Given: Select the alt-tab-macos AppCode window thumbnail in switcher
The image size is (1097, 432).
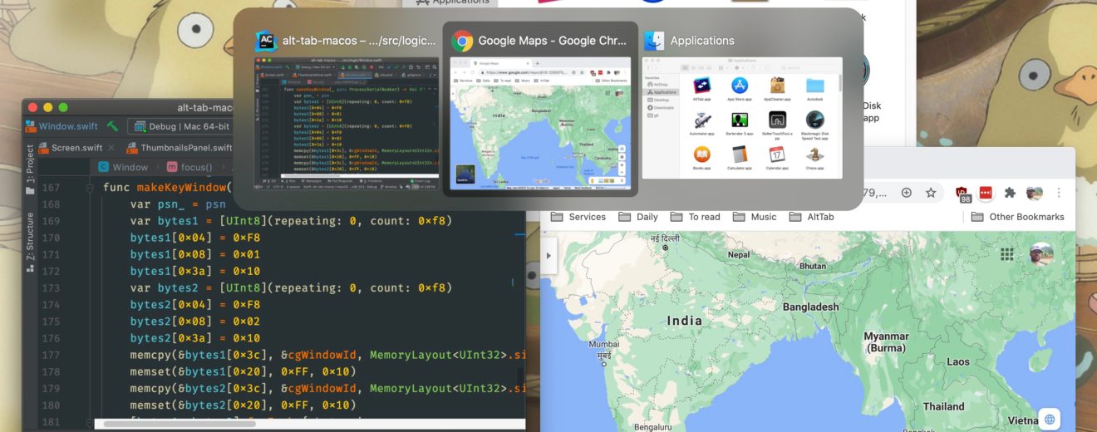Looking at the screenshot, I should coord(347,121).
